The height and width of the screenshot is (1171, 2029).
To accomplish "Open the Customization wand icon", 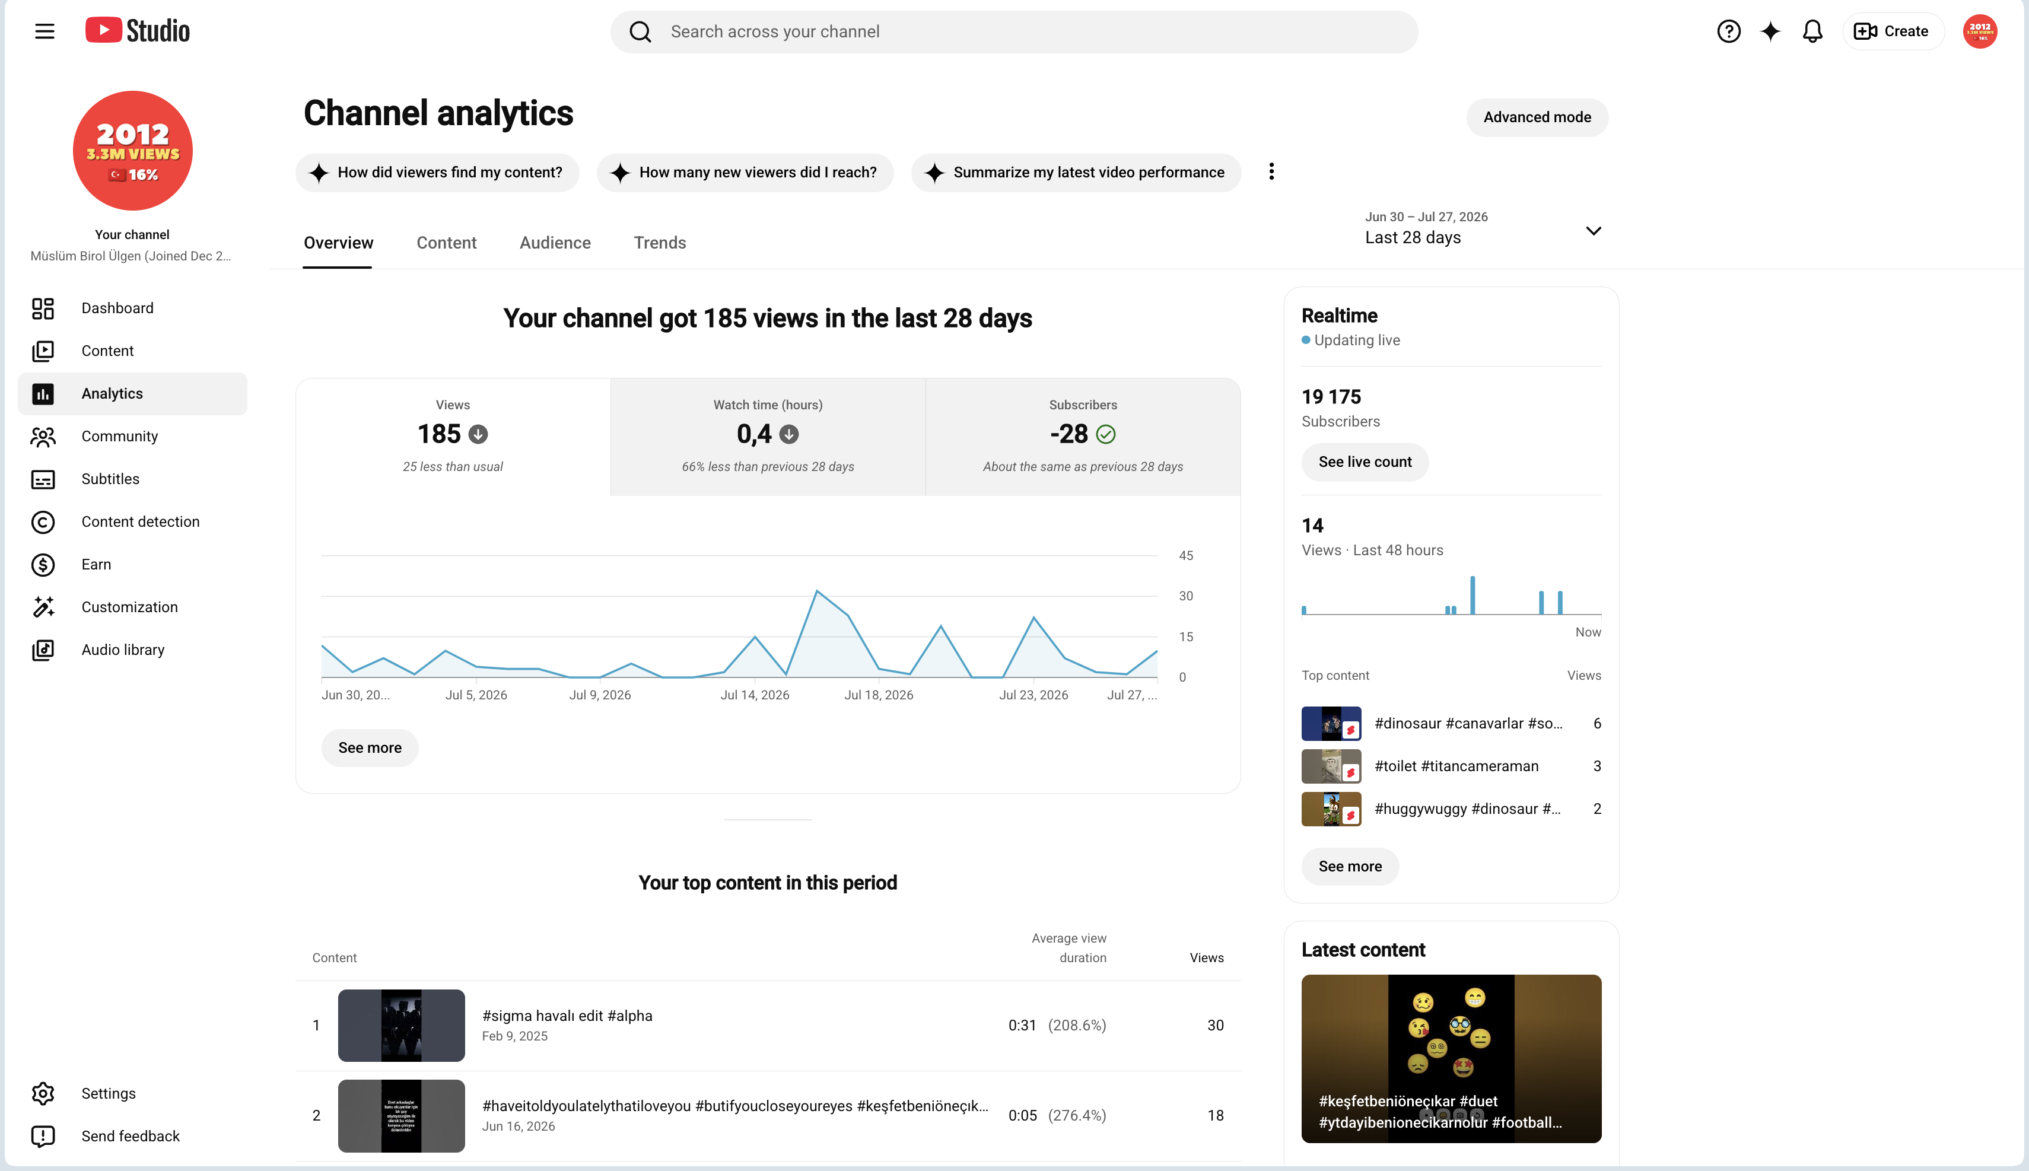I will 43,607.
